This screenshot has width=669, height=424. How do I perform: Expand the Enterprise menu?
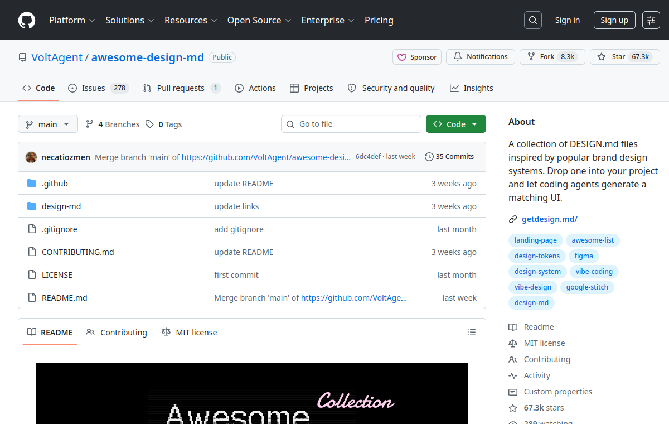(x=328, y=20)
